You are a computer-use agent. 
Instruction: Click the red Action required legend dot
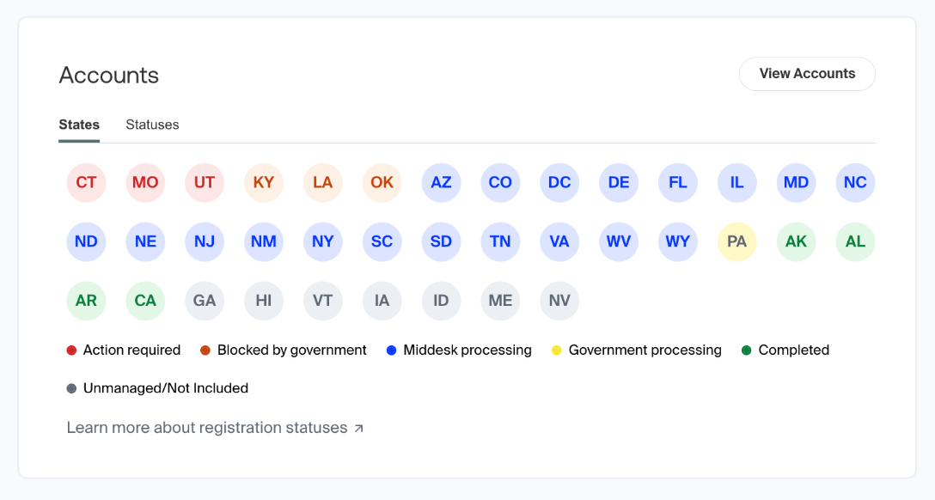pos(71,351)
